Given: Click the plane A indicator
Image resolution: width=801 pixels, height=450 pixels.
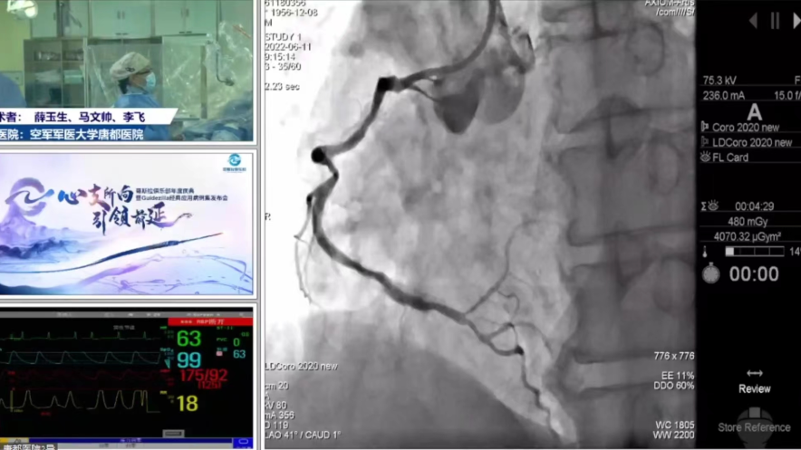Looking at the screenshot, I should coord(754,111).
